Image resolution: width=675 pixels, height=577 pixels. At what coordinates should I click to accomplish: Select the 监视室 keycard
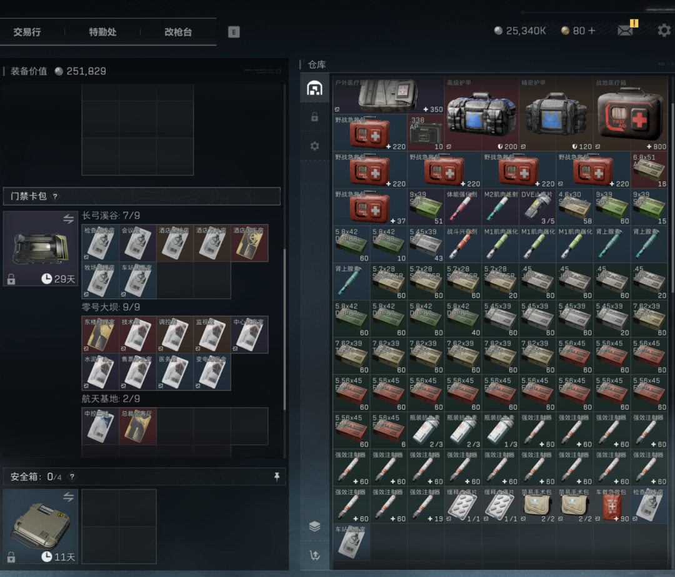(212, 335)
